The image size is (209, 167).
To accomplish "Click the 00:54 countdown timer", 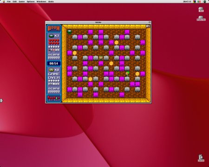I will click(54, 64).
